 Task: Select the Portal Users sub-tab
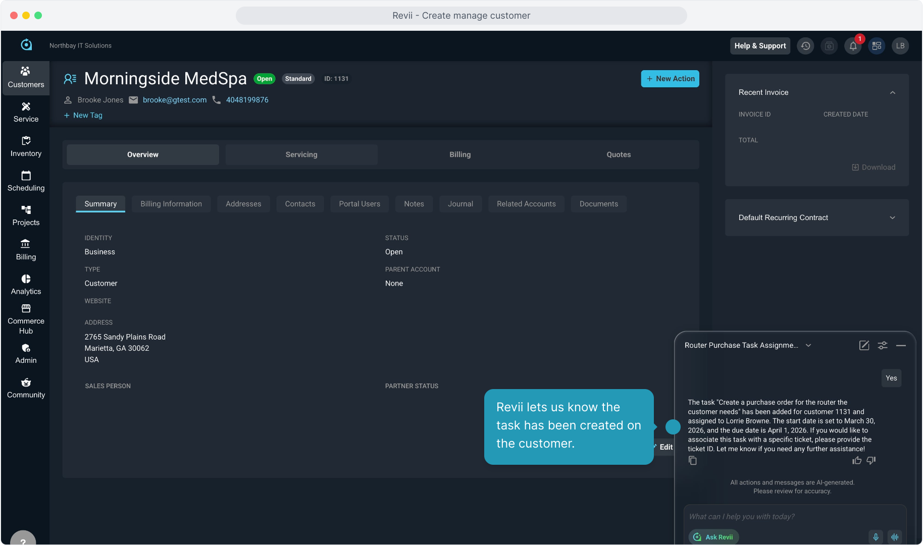point(359,204)
